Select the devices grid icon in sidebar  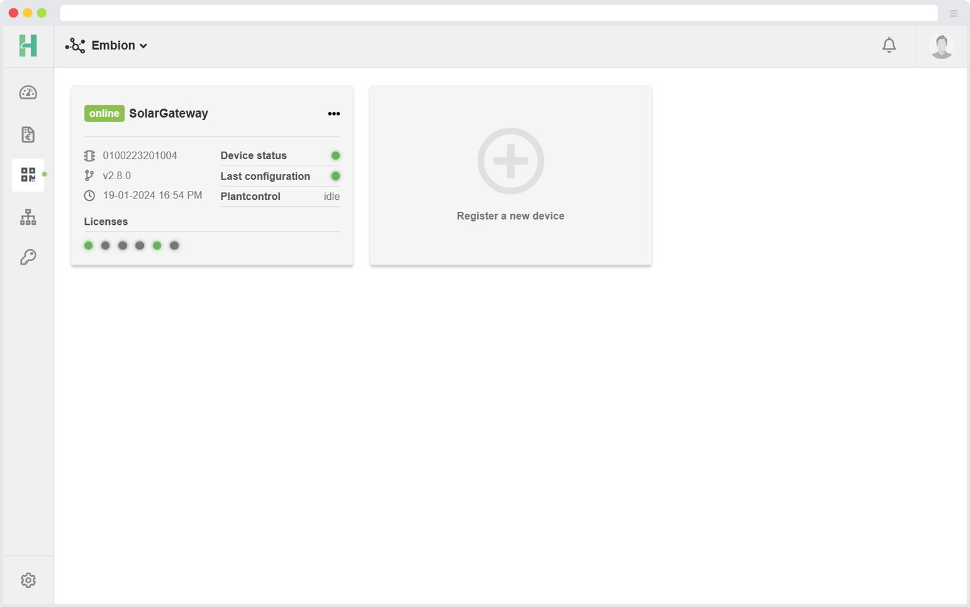pyautogui.click(x=28, y=175)
